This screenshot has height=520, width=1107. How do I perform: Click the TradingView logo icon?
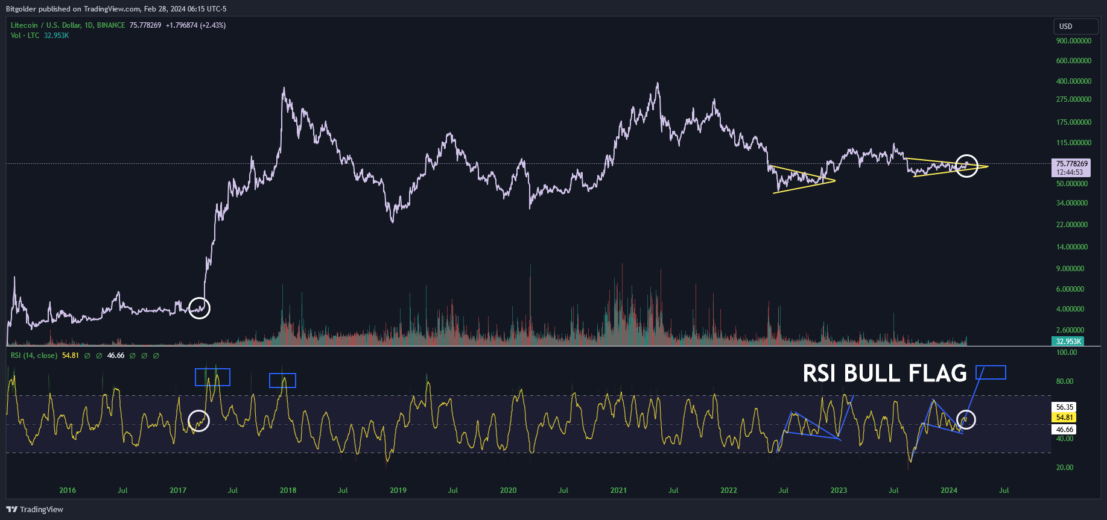point(11,509)
